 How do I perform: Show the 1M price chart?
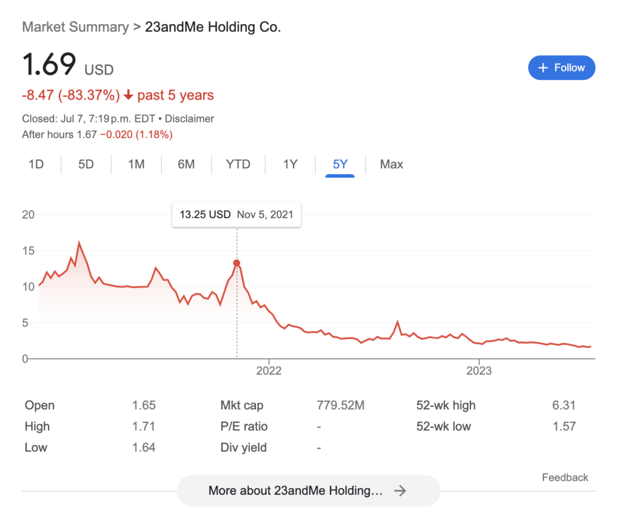point(136,164)
